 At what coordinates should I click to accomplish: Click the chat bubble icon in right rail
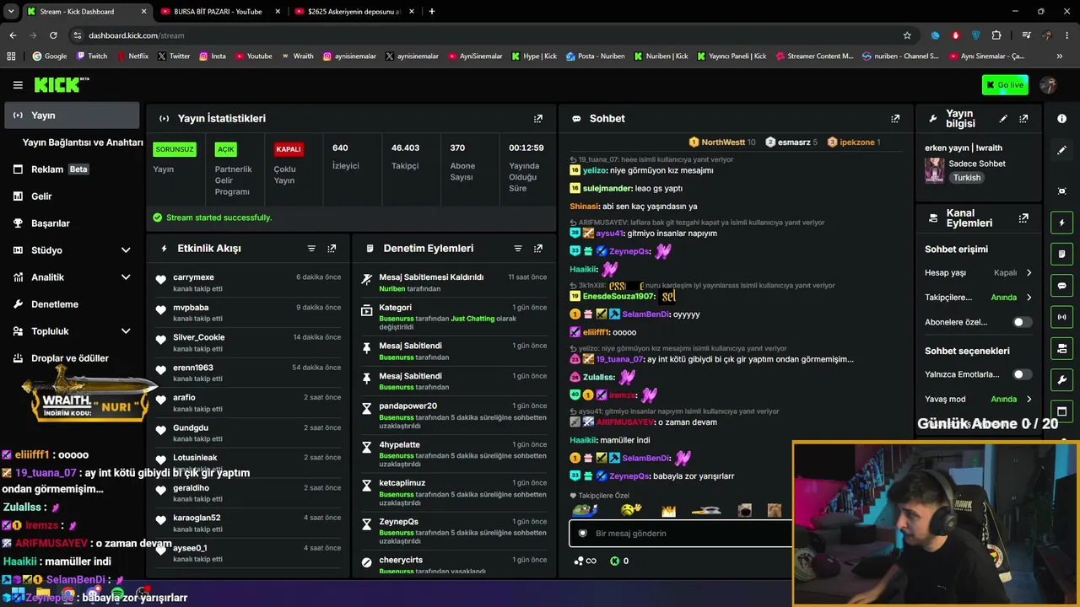coord(1062,286)
